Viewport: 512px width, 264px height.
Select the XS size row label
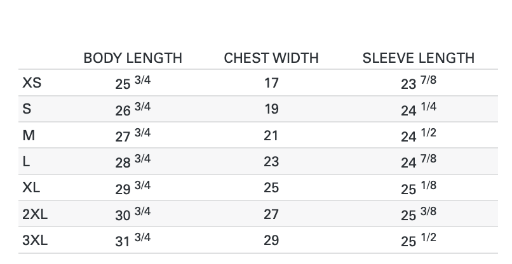pyautogui.click(x=32, y=82)
